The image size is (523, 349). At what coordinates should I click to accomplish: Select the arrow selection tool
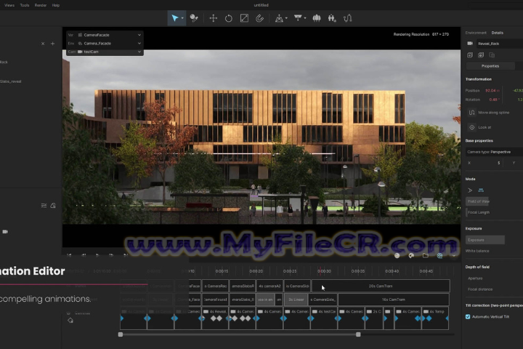(x=174, y=18)
